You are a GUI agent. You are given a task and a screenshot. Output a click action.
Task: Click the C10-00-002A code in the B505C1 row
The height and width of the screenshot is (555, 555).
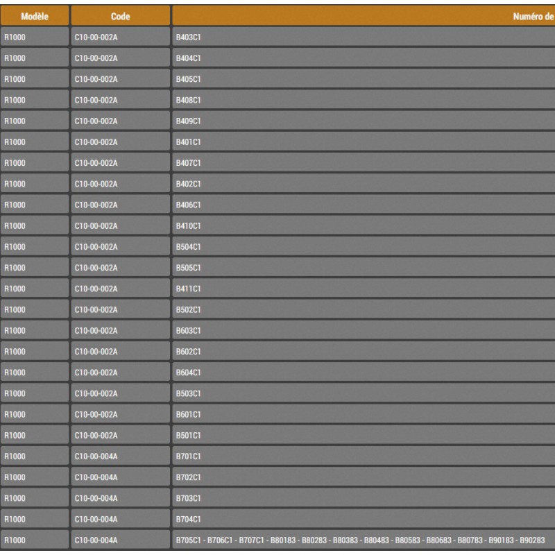point(120,267)
